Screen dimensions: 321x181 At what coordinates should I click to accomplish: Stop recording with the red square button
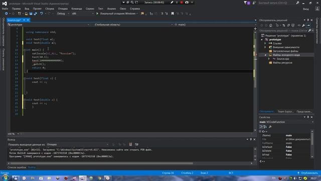tap(182, 3)
